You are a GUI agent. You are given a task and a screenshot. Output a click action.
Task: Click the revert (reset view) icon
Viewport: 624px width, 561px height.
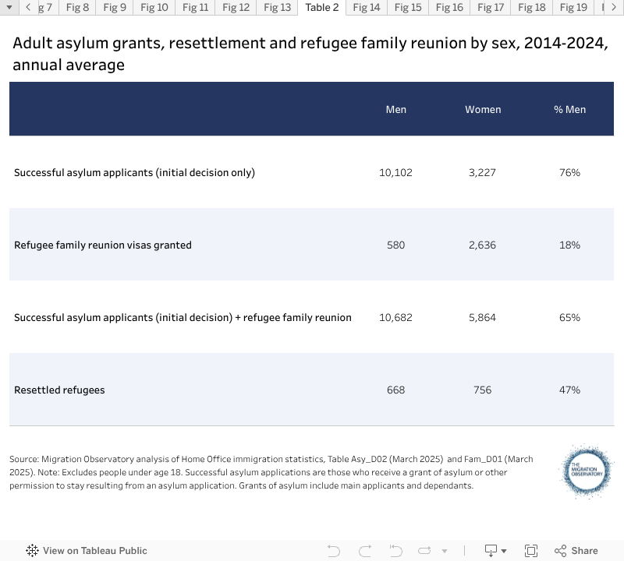coord(395,551)
